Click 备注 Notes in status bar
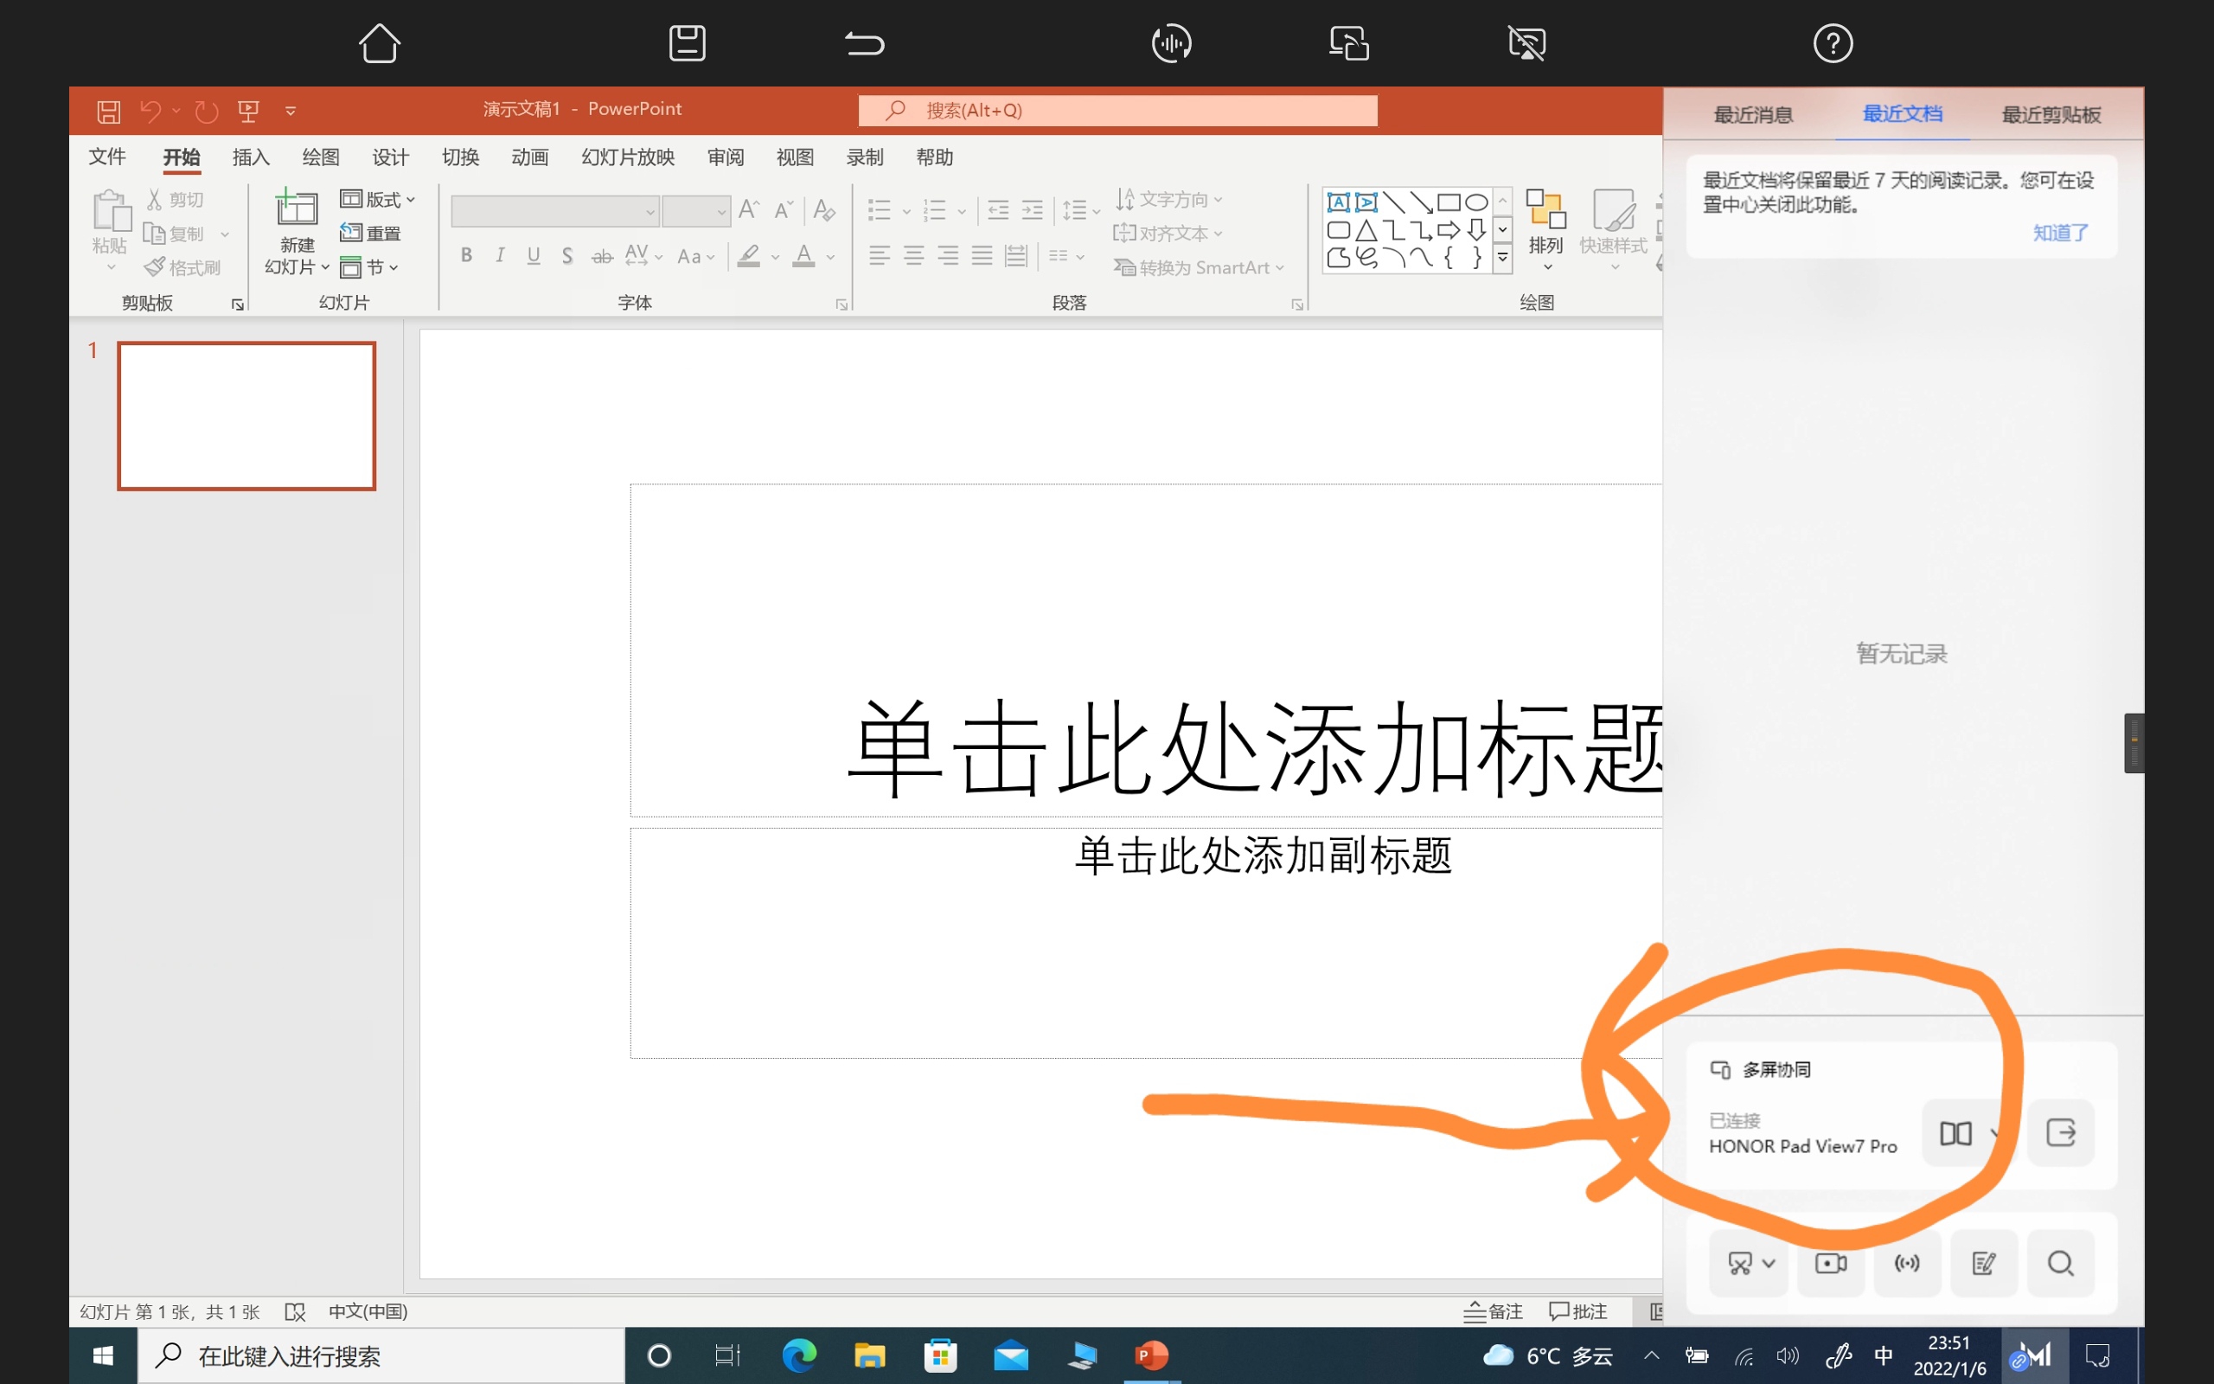This screenshot has width=2214, height=1384. pyautogui.click(x=1493, y=1311)
